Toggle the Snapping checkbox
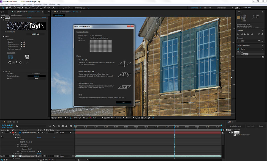The width and height of the screenshot is (267, 161). pos(74,8)
